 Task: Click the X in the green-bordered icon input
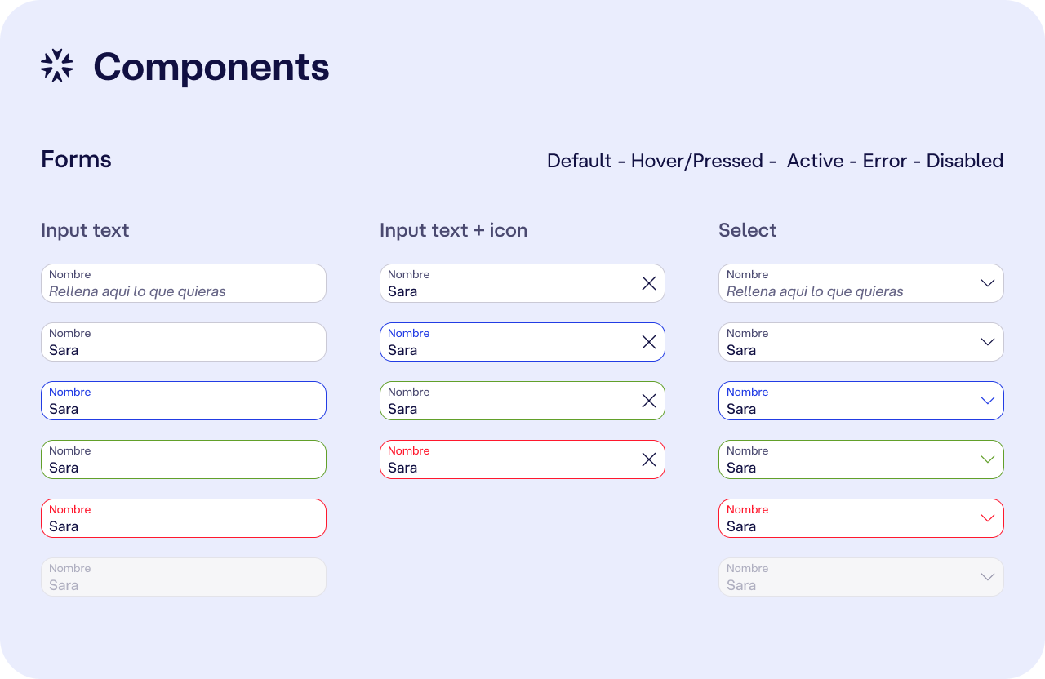click(649, 401)
